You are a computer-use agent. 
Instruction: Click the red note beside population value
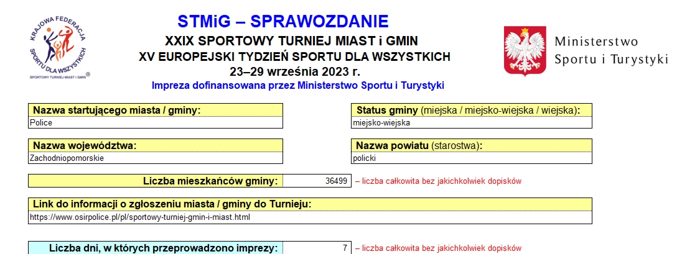tap(438, 181)
